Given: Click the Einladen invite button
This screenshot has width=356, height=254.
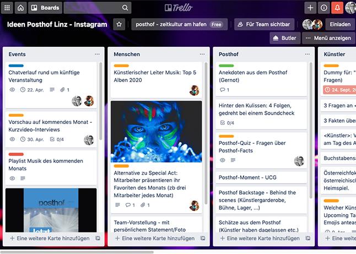Looking at the screenshot, I should point(340,24).
